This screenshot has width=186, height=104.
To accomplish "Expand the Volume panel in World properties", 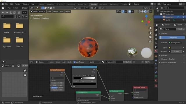I will click(164, 55).
